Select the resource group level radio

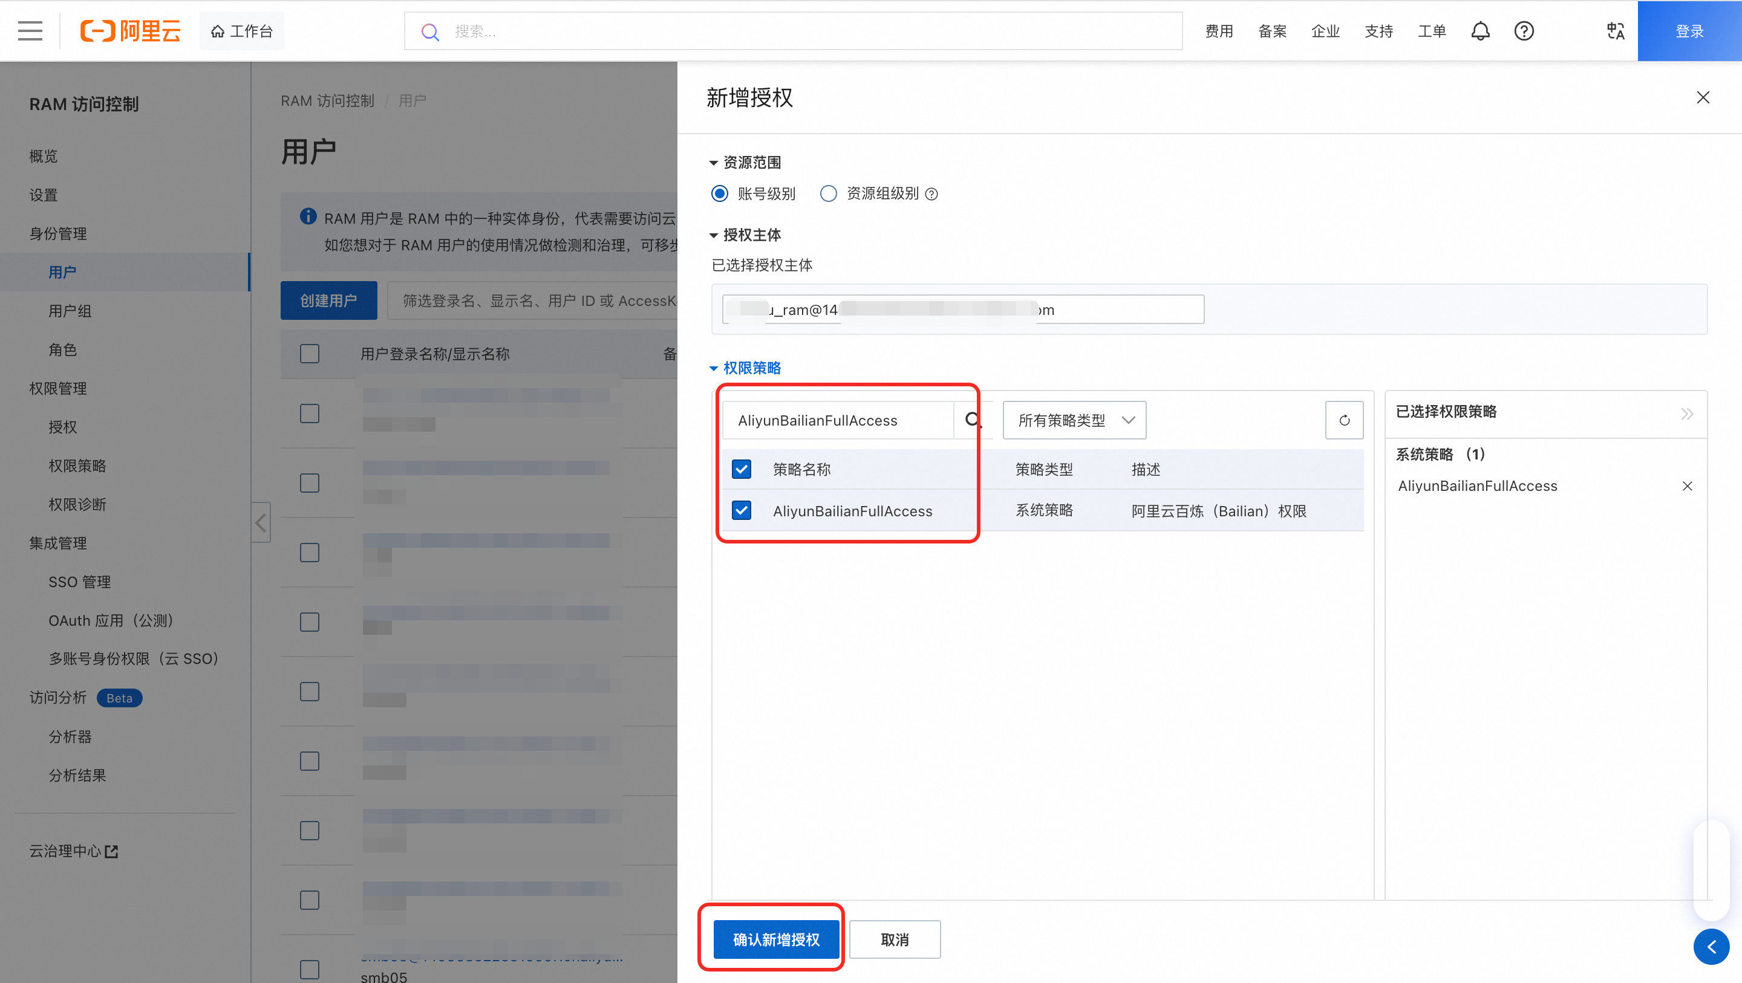(829, 194)
